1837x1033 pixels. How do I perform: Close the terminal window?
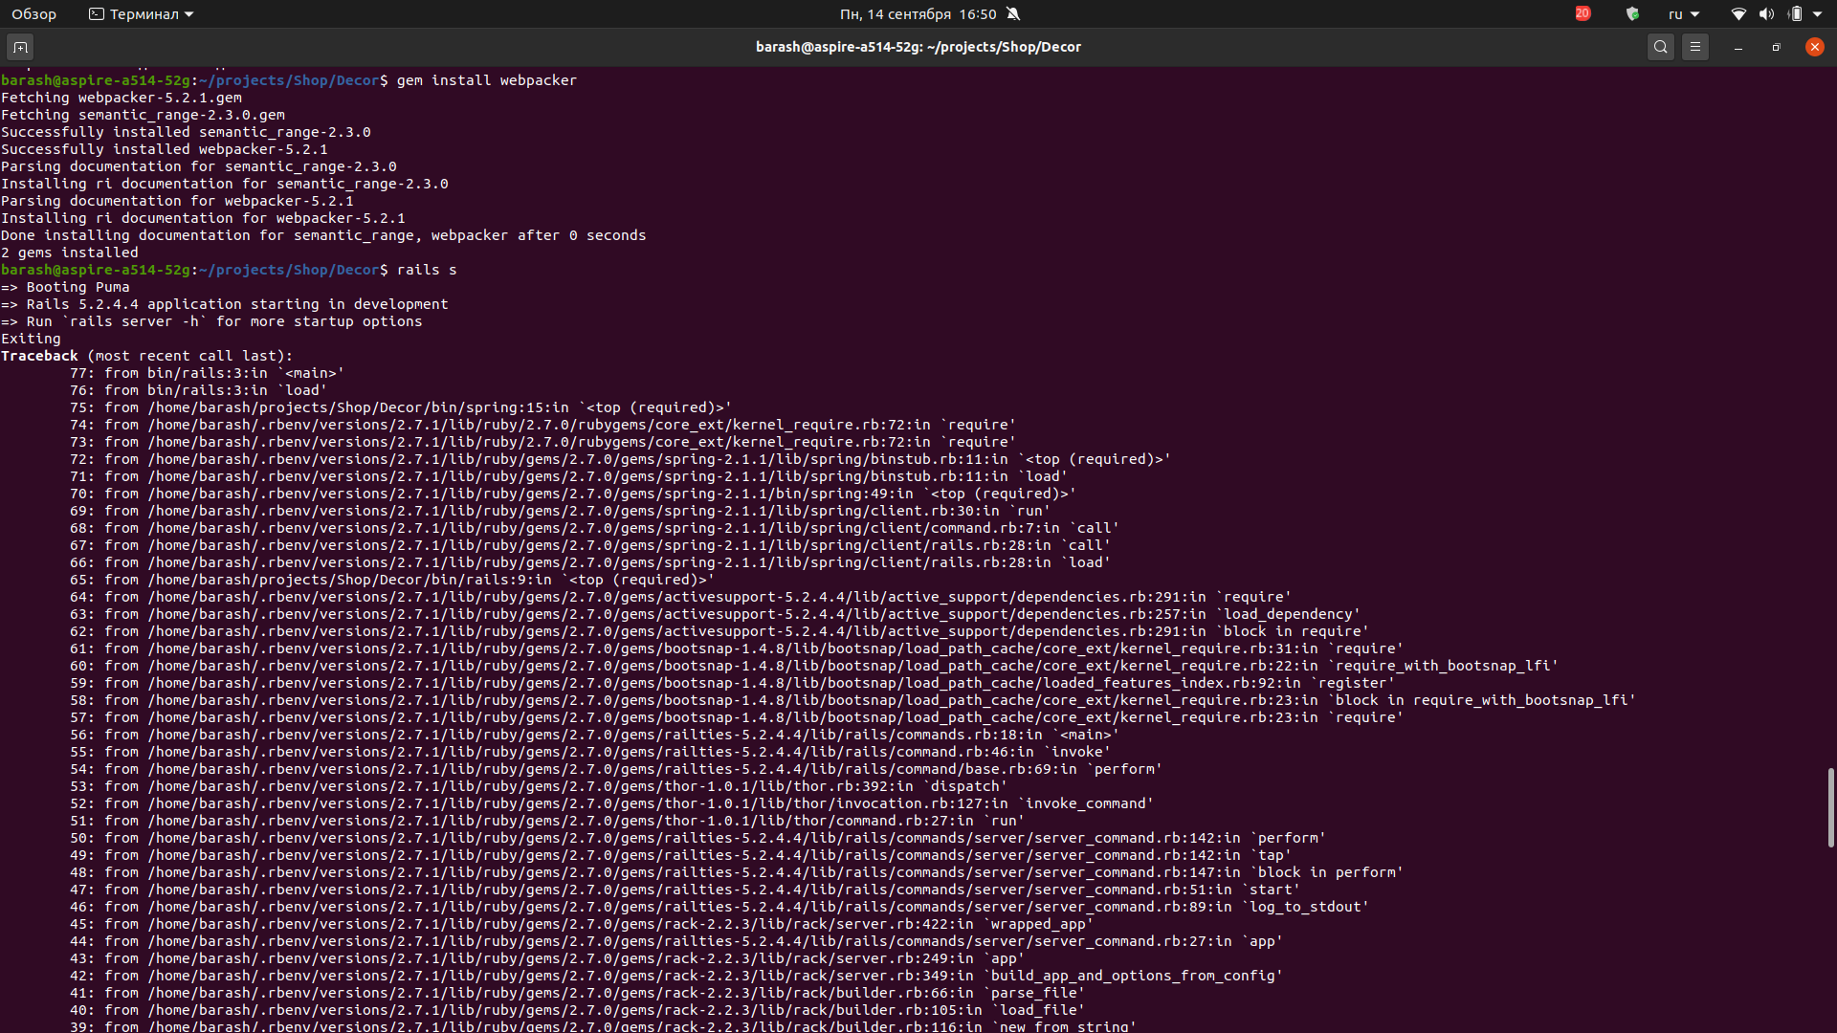point(1815,47)
